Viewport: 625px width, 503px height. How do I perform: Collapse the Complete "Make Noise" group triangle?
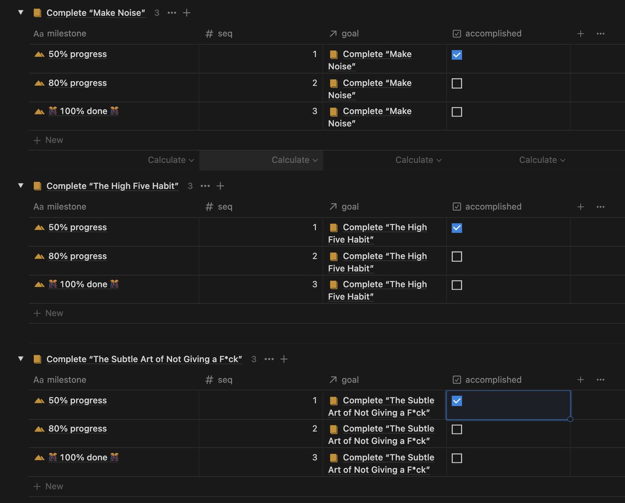(21, 12)
